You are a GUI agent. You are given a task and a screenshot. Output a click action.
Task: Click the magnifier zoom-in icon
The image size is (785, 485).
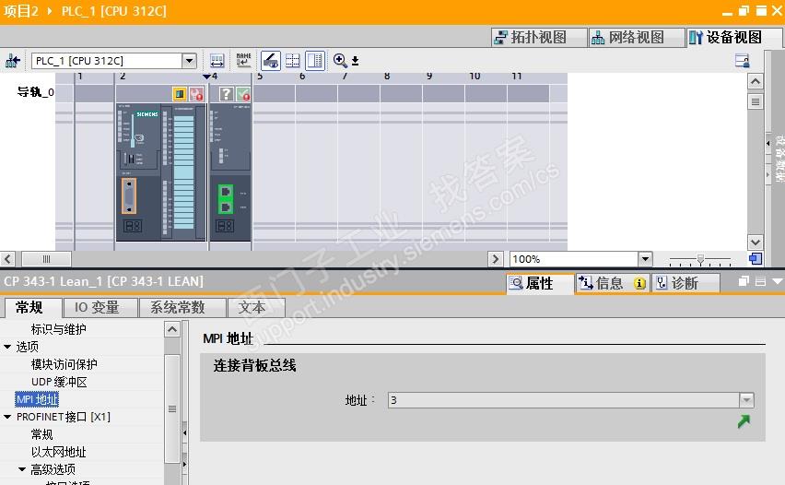340,61
